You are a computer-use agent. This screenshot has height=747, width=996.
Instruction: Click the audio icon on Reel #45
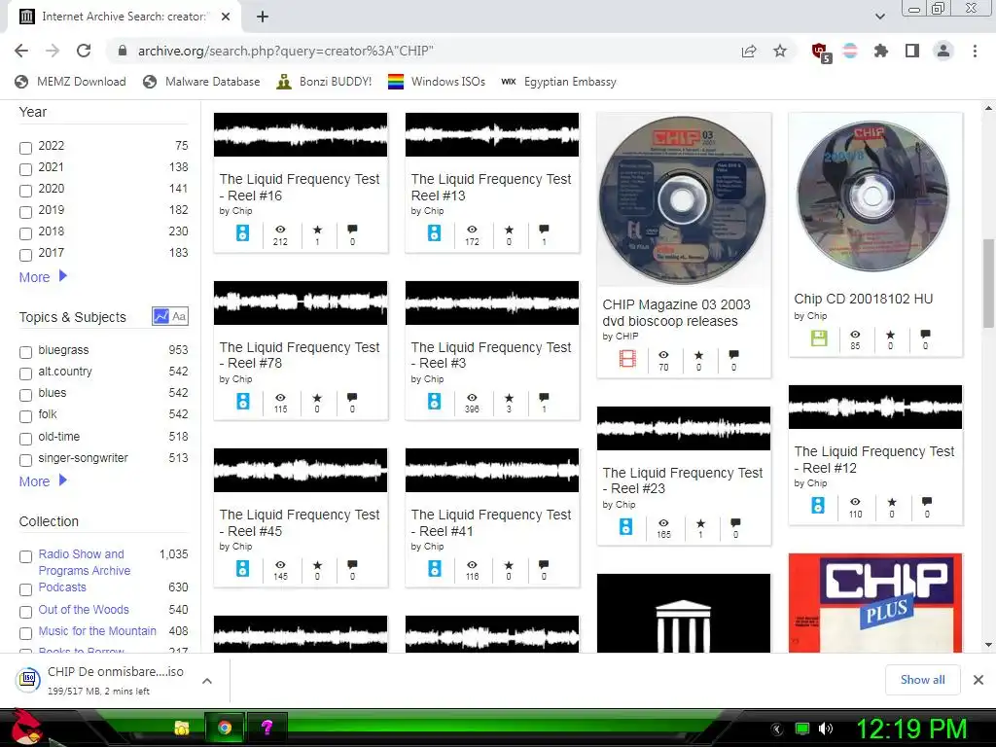click(x=242, y=568)
